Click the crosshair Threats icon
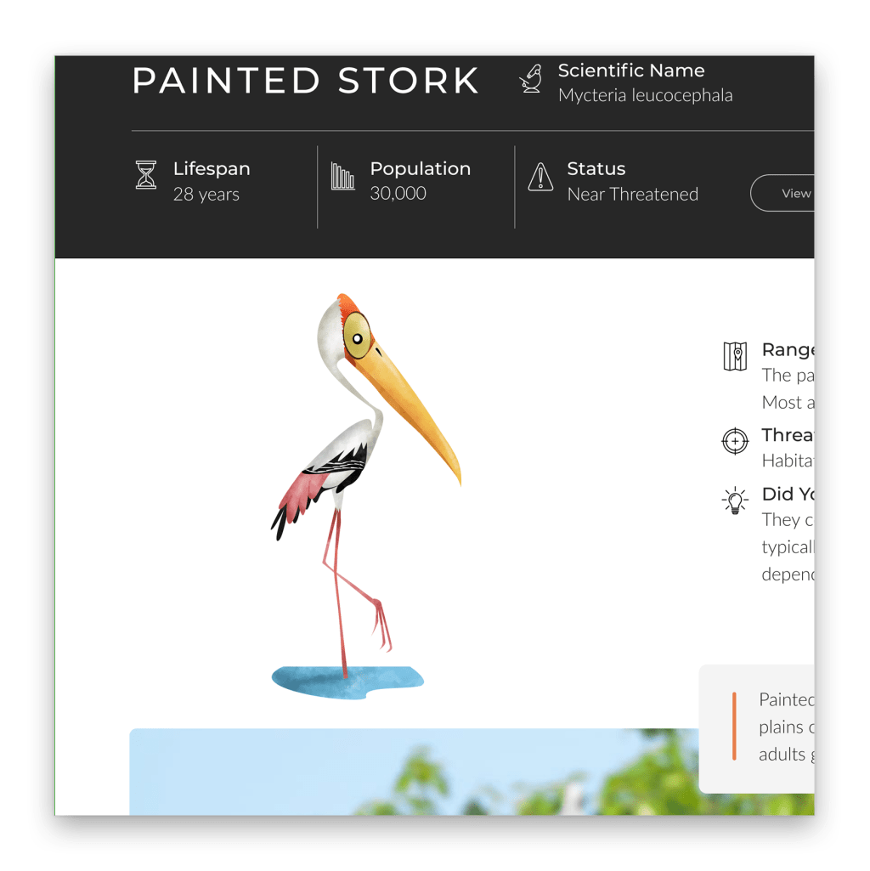Screen dimensions: 870x871 735,442
